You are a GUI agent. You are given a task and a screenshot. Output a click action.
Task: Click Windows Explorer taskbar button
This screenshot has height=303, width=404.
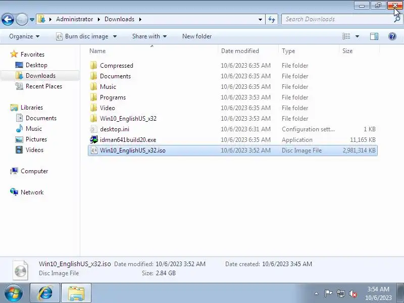tap(76, 293)
